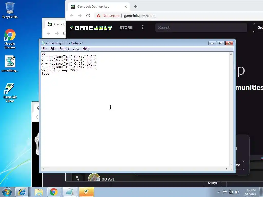Image resolution: width=263 pixels, height=197 pixels.
Task: Open the network status tray icon
Action: coord(231,192)
